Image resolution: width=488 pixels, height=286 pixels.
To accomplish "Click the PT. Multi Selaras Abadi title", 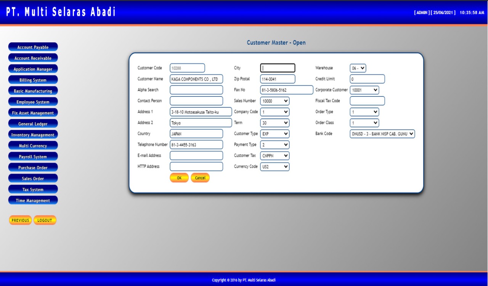I will point(61,12).
